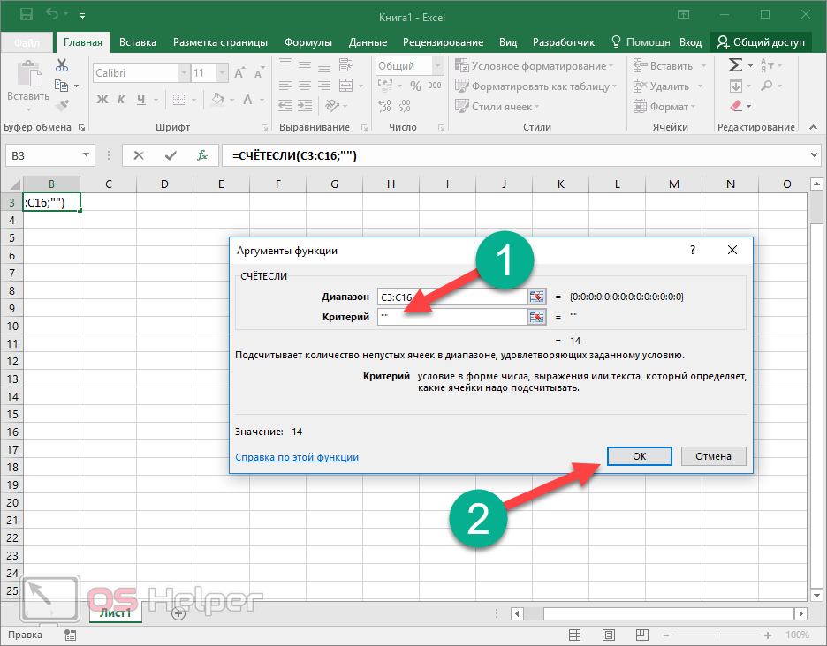The image size is (827, 646).
Task: Click the eraser Clear icon
Action: point(735,107)
